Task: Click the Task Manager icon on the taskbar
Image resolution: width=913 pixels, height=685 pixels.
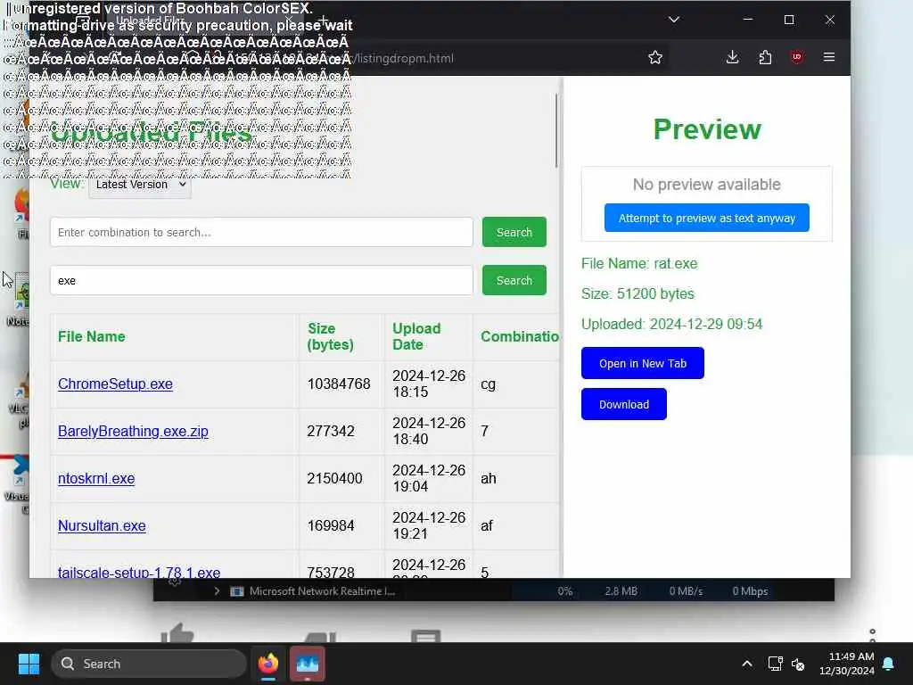Action: point(307,664)
